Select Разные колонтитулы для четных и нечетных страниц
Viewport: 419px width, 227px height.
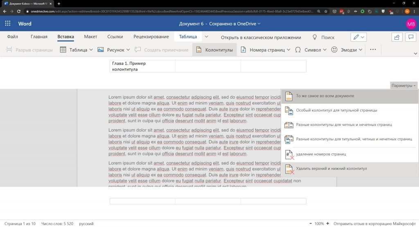click(350, 125)
